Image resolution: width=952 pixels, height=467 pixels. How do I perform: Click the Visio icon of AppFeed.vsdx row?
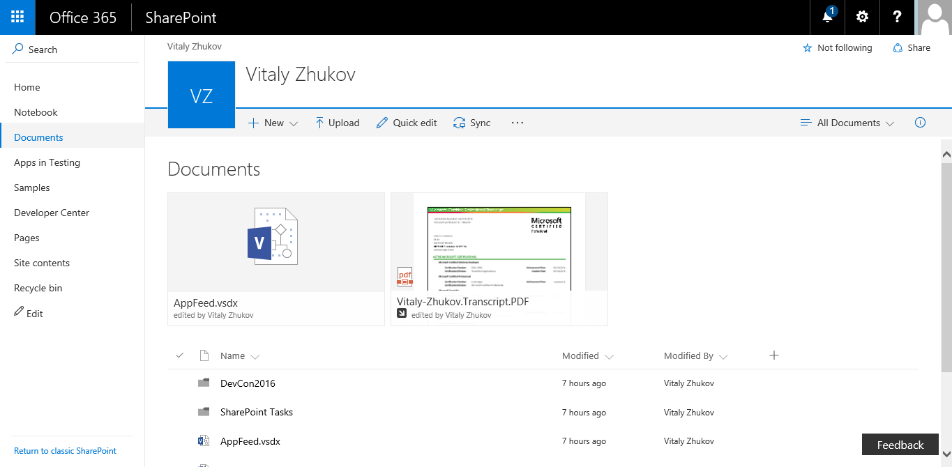[x=204, y=441]
